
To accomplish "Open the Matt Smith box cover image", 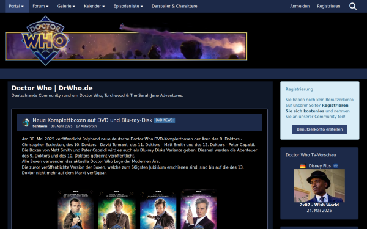I will tap(158, 209).
